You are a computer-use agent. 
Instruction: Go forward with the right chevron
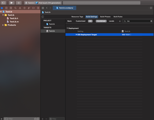click(x=50, y=8)
